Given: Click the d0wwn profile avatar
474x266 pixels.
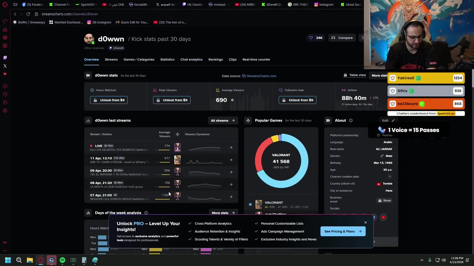Looking at the screenshot, I should tap(89, 39).
